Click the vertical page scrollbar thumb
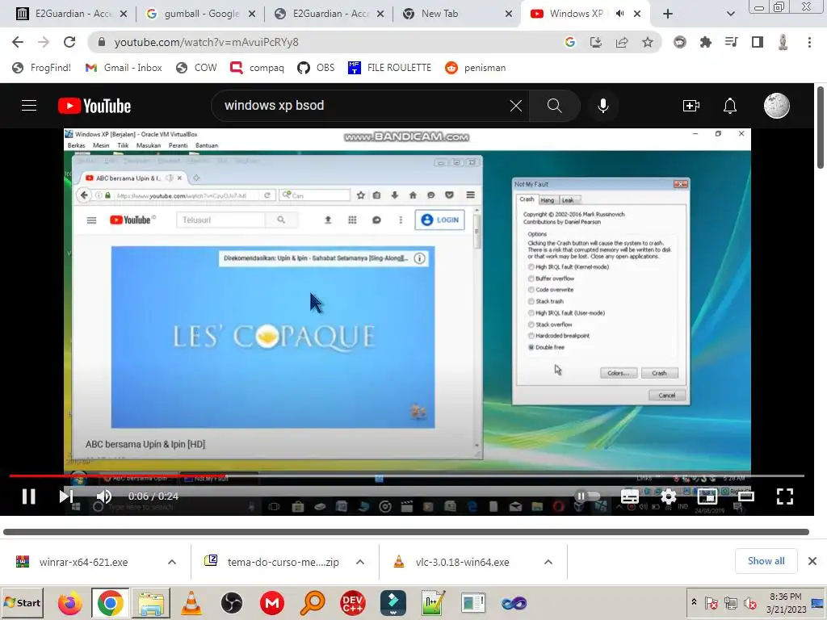Viewport: 827px width, 620px height. (x=821, y=128)
